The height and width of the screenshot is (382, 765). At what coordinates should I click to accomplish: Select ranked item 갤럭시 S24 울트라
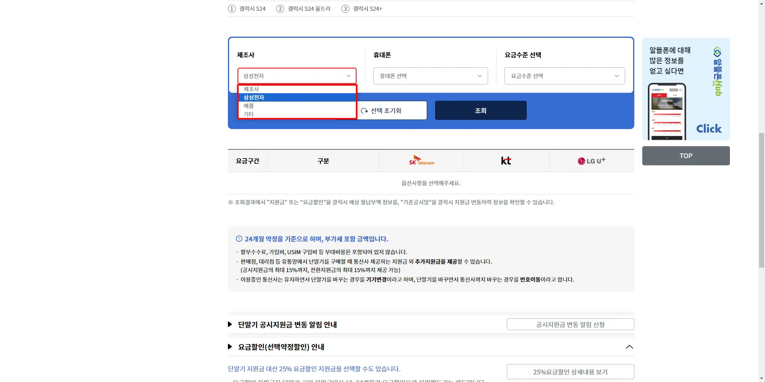click(x=304, y=9)
